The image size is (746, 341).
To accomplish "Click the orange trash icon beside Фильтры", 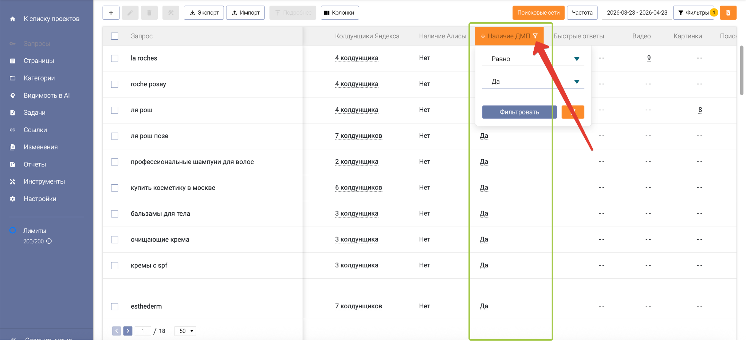I will coord(728,13).
